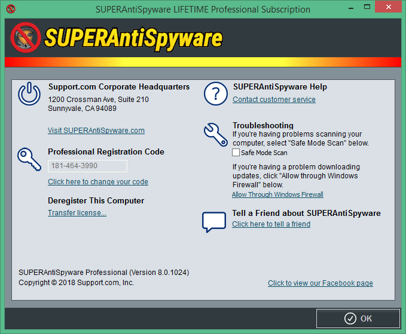406x334 pixels.
Task: Click the address line 1200 Crossman Ave, Suite 210
Action: coord(99,100)
